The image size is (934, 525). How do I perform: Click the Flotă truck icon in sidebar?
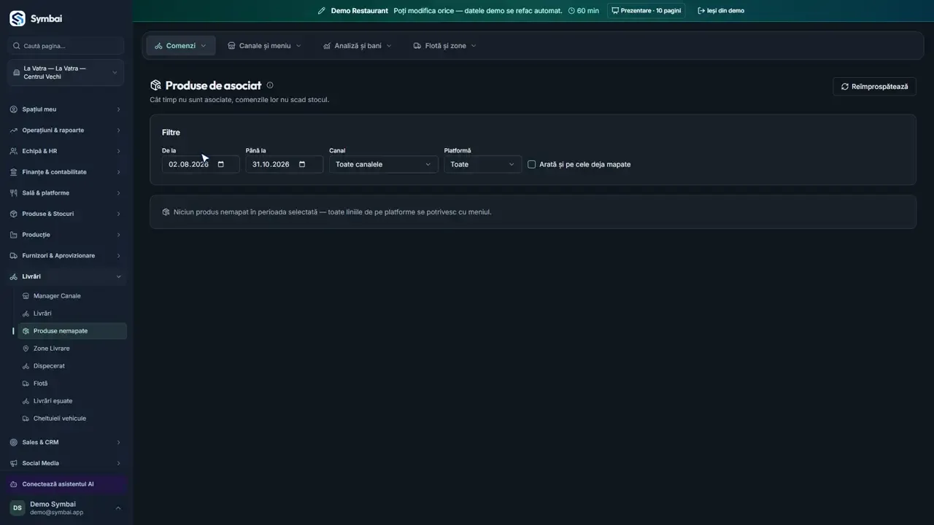coord(26,384)
